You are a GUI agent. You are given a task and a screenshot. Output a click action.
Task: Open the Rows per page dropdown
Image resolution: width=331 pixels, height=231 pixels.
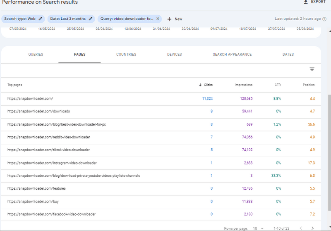click(x=259, y=228)
